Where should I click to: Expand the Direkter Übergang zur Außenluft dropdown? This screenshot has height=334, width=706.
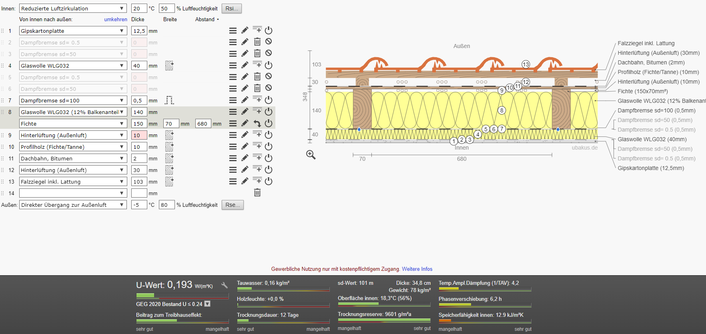tap(73, 205)
